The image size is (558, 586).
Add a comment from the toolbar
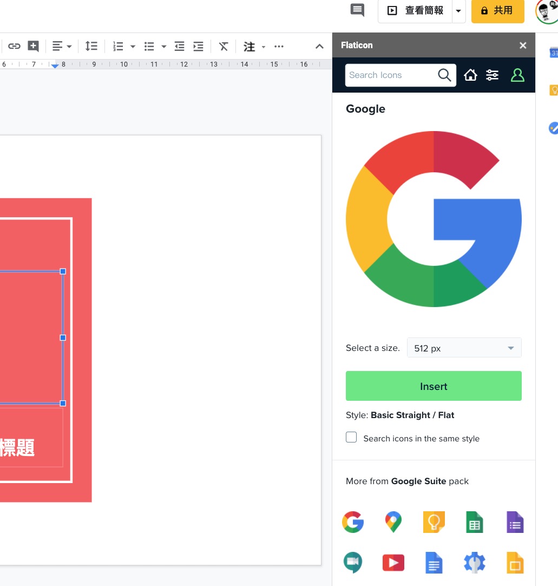(33, 47)
